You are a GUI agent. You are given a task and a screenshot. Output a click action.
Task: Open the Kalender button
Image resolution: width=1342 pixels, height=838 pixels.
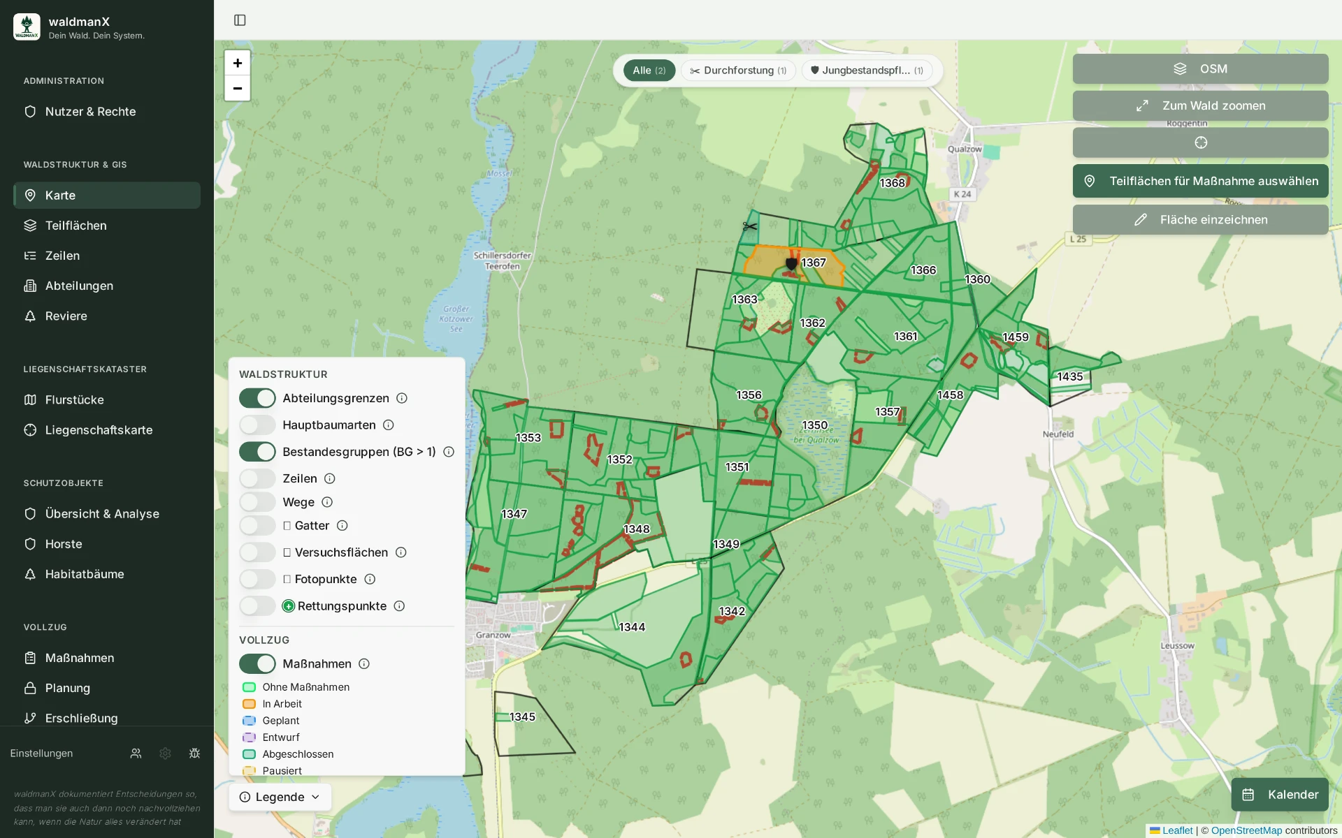1279,795
